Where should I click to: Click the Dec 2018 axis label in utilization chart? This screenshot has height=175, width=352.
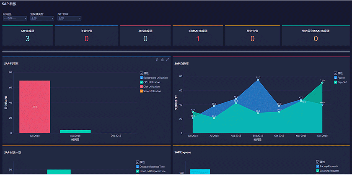116,136
